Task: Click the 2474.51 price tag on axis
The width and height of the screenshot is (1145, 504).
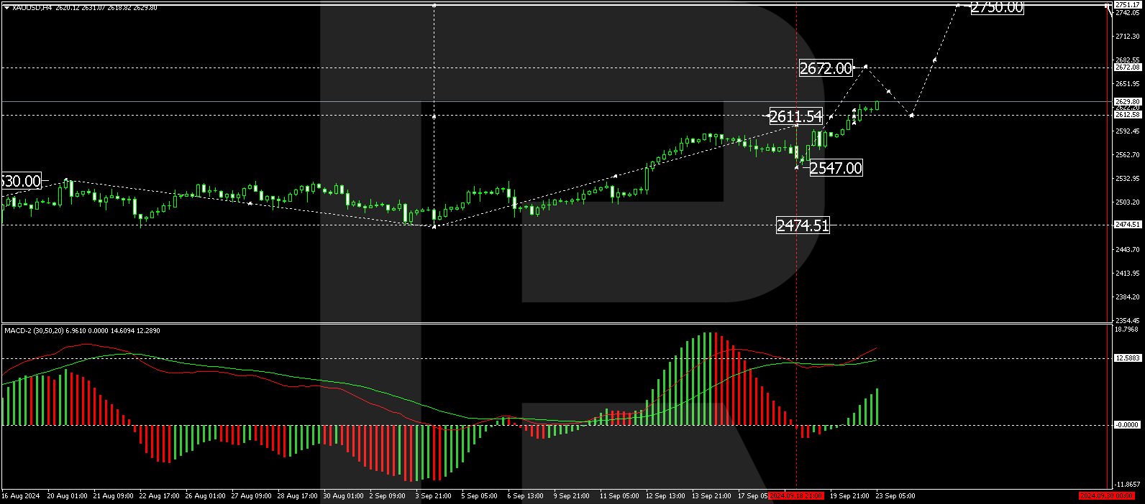Action: (x=1127, y=225)
